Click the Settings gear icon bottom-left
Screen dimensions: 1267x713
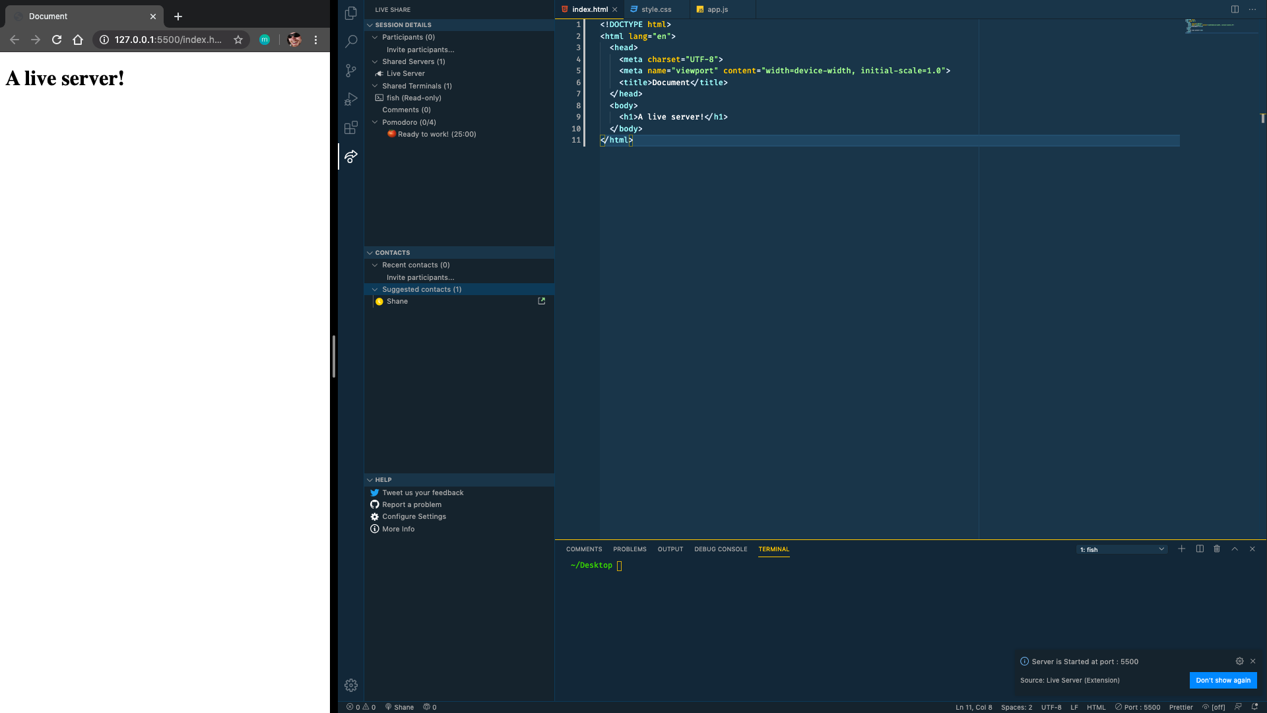pos(352,685)
